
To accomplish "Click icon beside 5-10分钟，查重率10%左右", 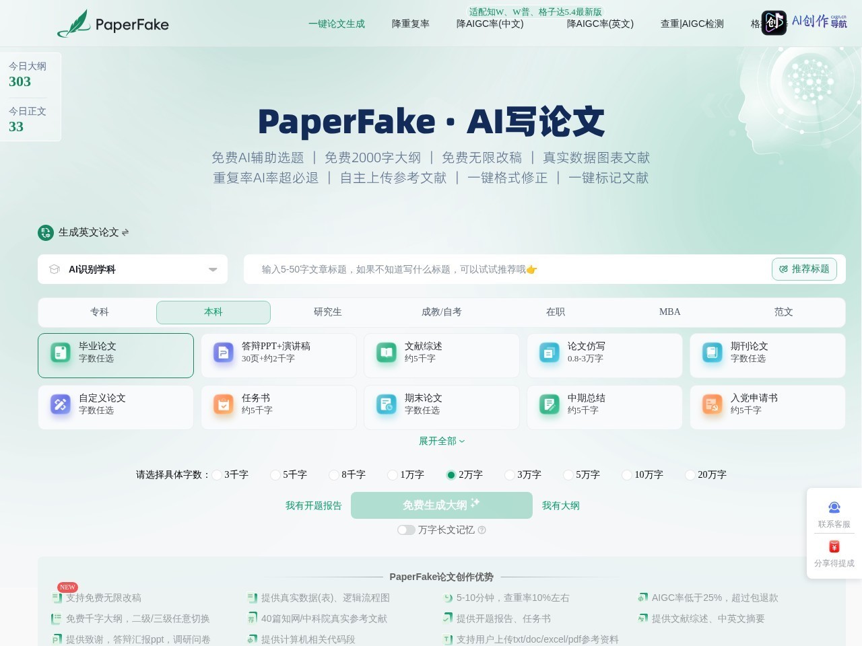I will click(x=448, y=598).
